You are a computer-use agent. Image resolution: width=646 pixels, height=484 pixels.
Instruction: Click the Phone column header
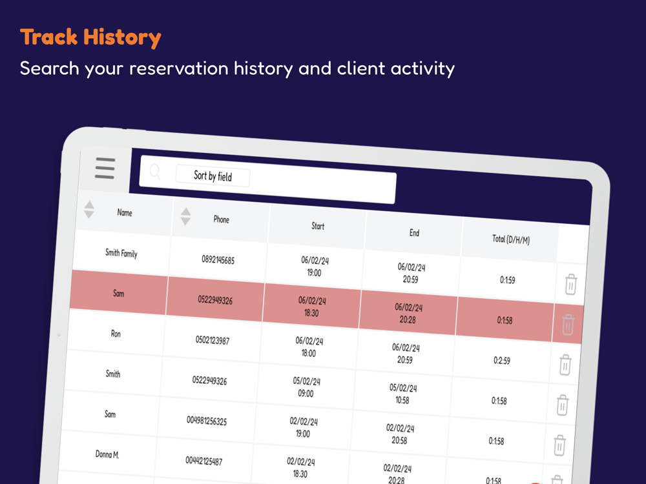(221, 219)
